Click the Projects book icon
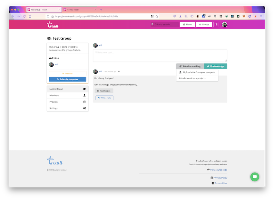The width and height of the screenshot is (274, 199). pyautogui.click(x=84, y=102)
